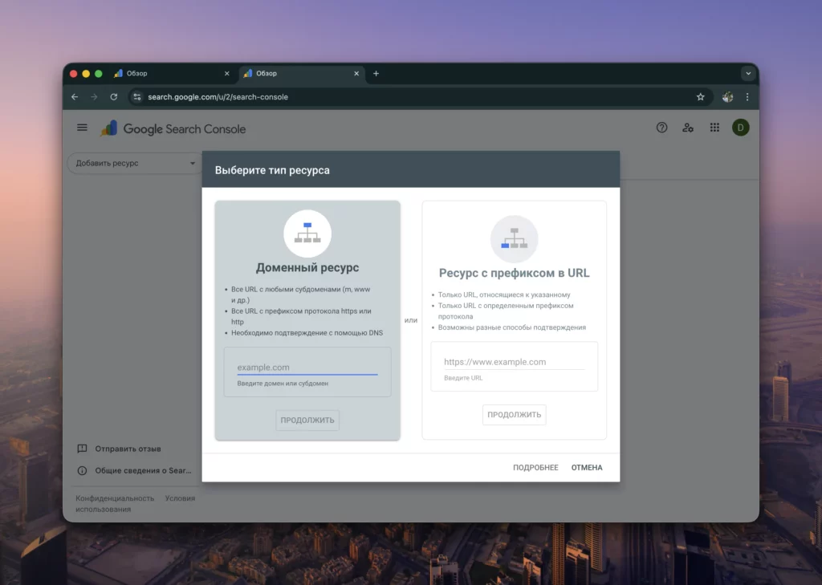Open a new browser tab
The image size is (822, 585).
click(x=376, y=73)
